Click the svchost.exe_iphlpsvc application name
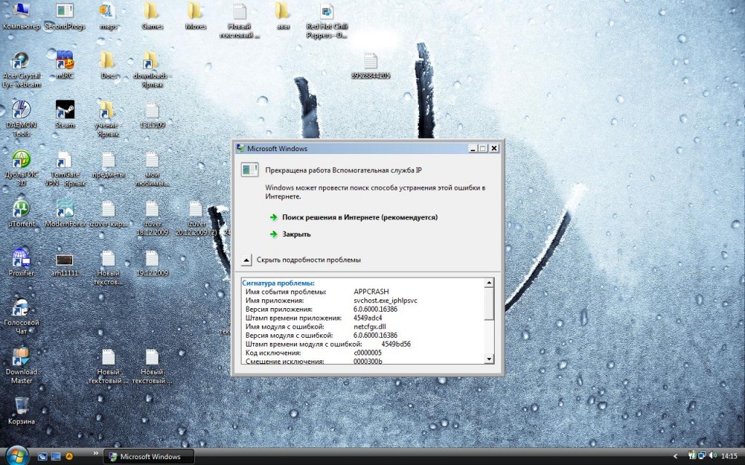The height and width of the screenshot is (465, 745). coord(386,300)
